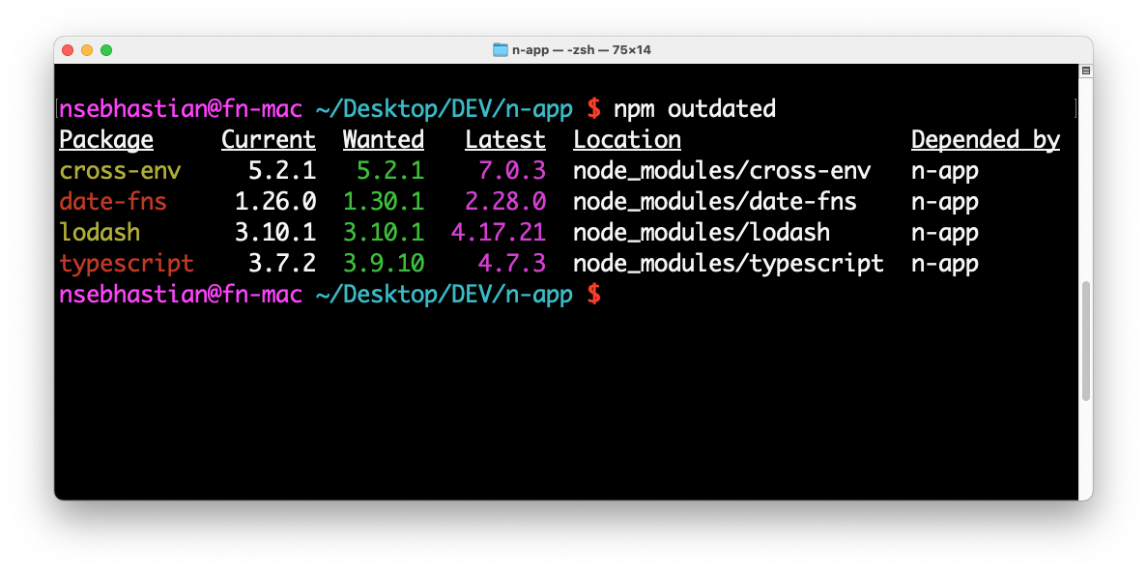1147x572 pixels.
Task: Maximize the terminal with green button
Action: [106, 49]
